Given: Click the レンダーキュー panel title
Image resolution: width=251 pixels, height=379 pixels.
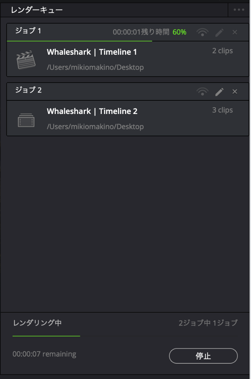Looking at the screenshot, I should pyautogui.click(x=37, y=10).
